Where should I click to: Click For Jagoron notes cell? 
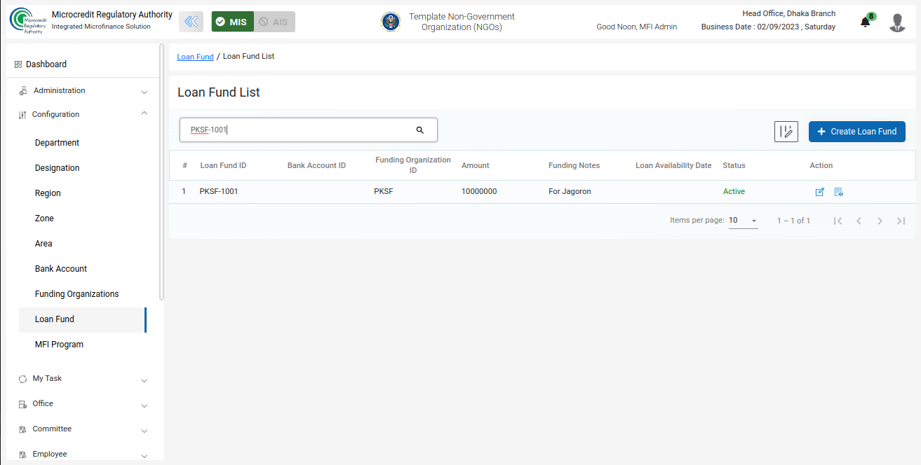[570, 191]
